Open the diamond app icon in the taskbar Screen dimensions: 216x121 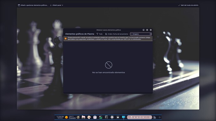[x=118, y=117]
